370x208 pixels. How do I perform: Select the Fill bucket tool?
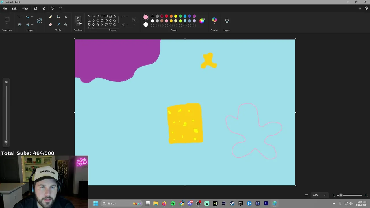58,17
